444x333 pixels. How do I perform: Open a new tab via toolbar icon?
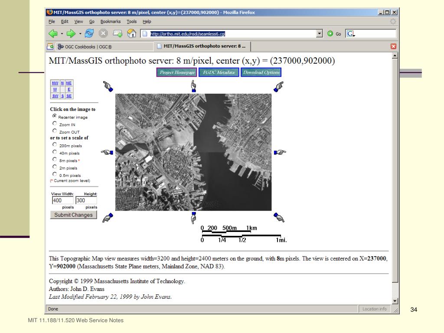(x=118, y=33)
